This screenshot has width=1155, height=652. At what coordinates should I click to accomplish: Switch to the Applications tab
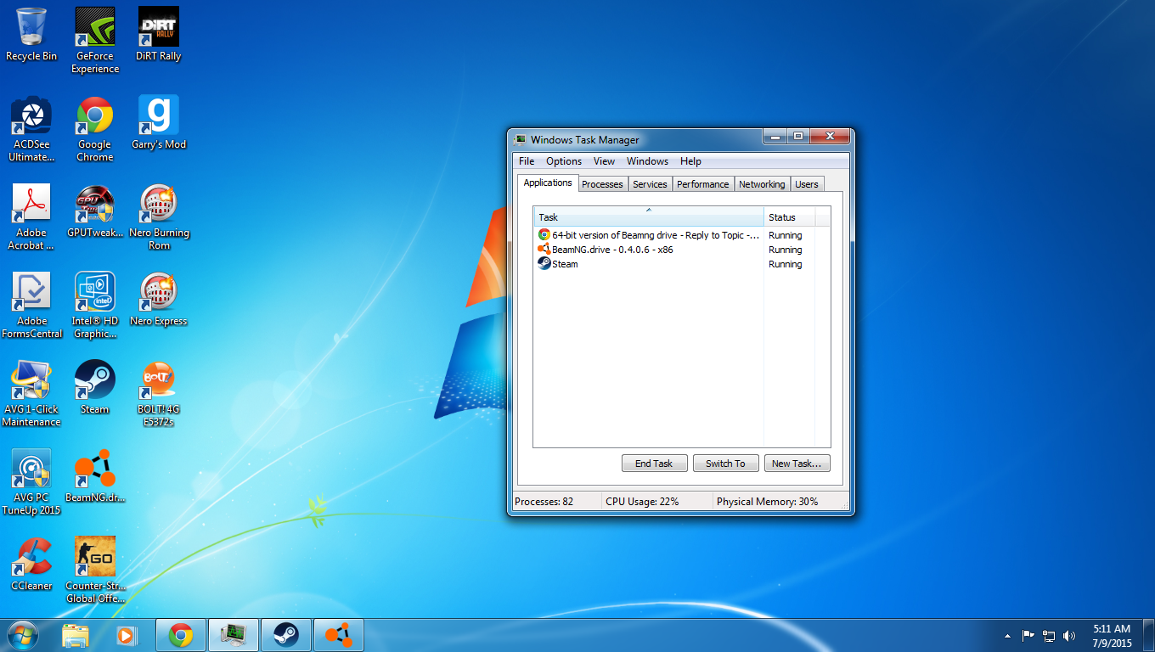pos(548,183)
